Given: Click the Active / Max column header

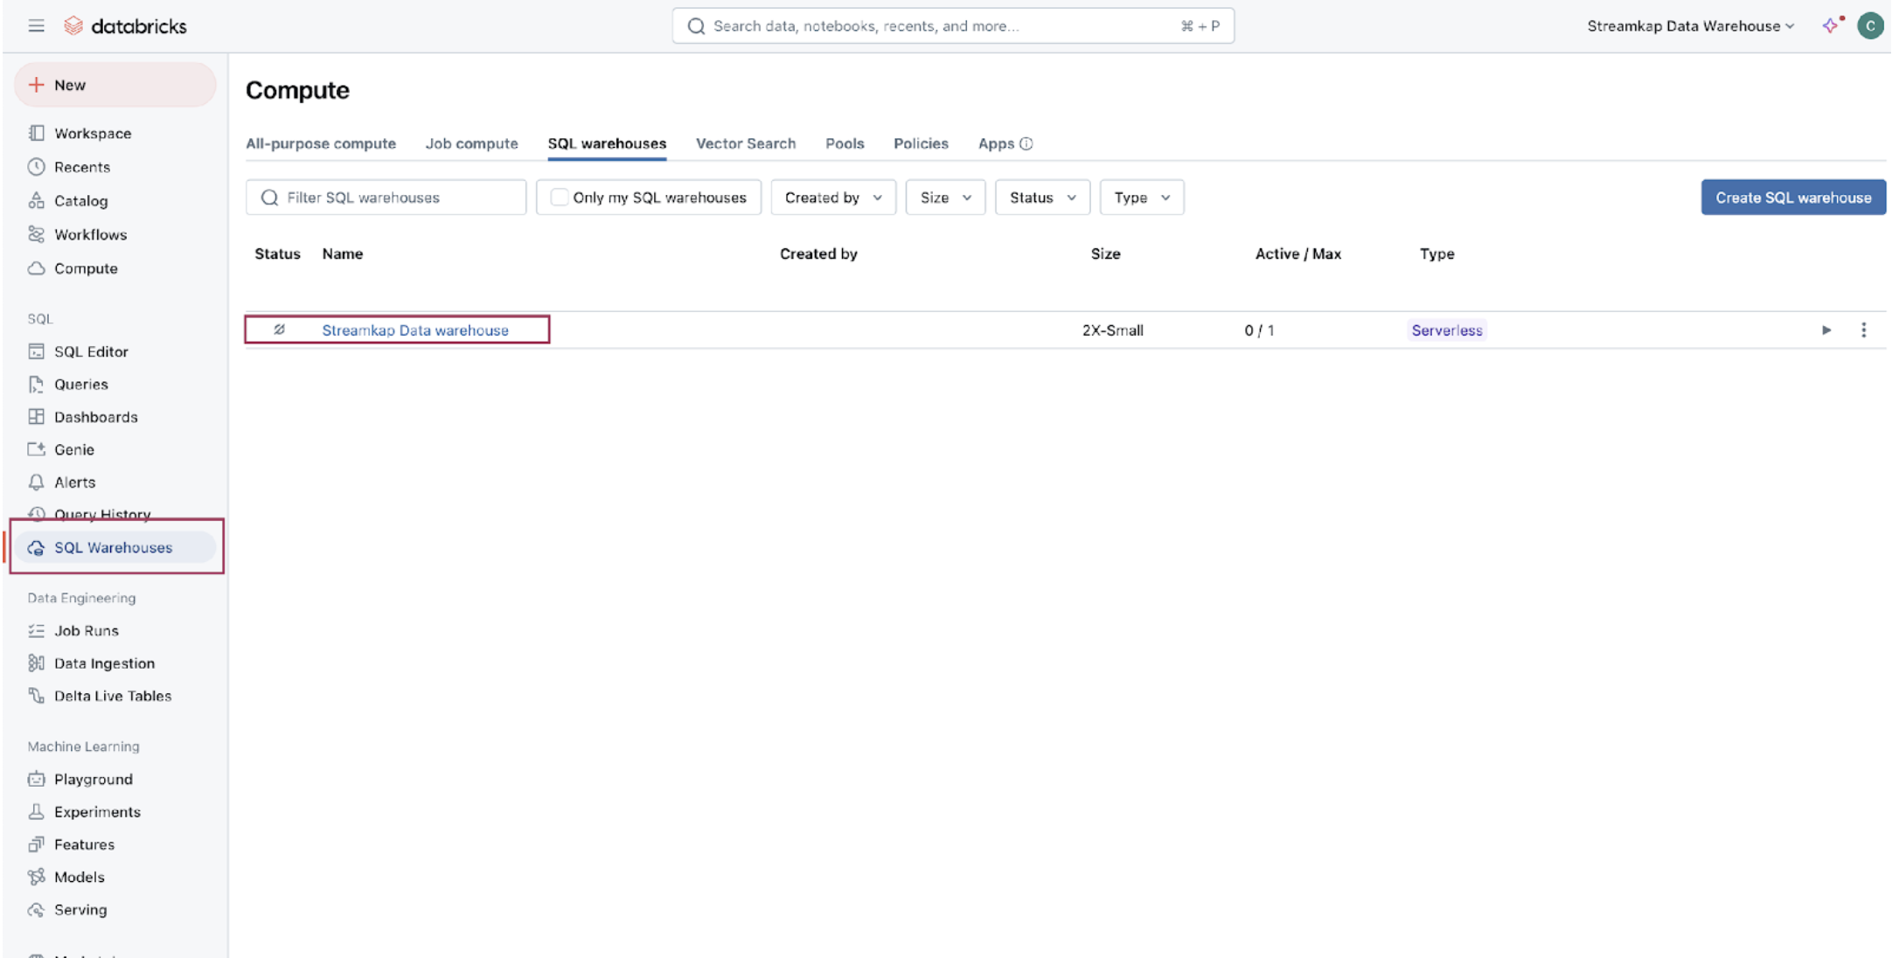Looking at the screenshot, I should click(1298, 253).
